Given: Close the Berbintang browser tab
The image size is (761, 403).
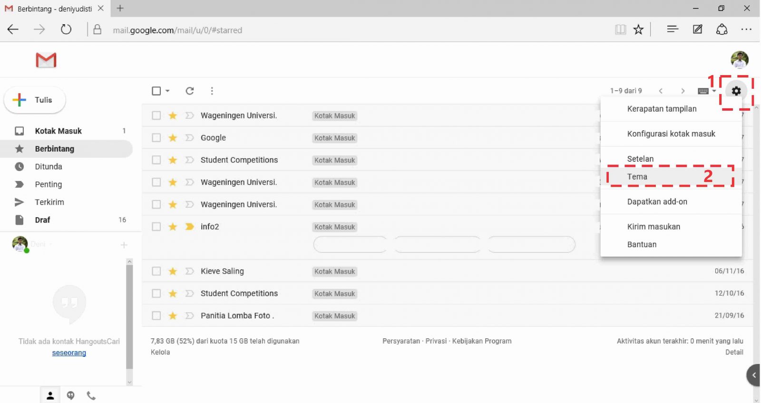Looking at the screenshot, I should coord(100,8).
